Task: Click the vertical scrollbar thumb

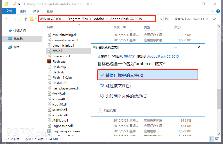Action: point(219,99)
